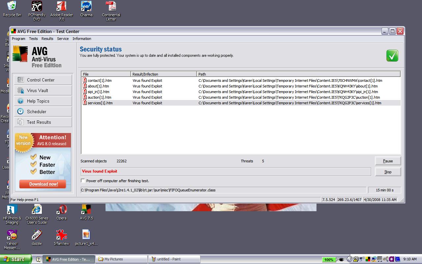
Task: Click the Scheduler clock icon
Action: tap(20, 112)
